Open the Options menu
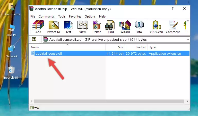 pyautogui.click(x=90, y=16)
